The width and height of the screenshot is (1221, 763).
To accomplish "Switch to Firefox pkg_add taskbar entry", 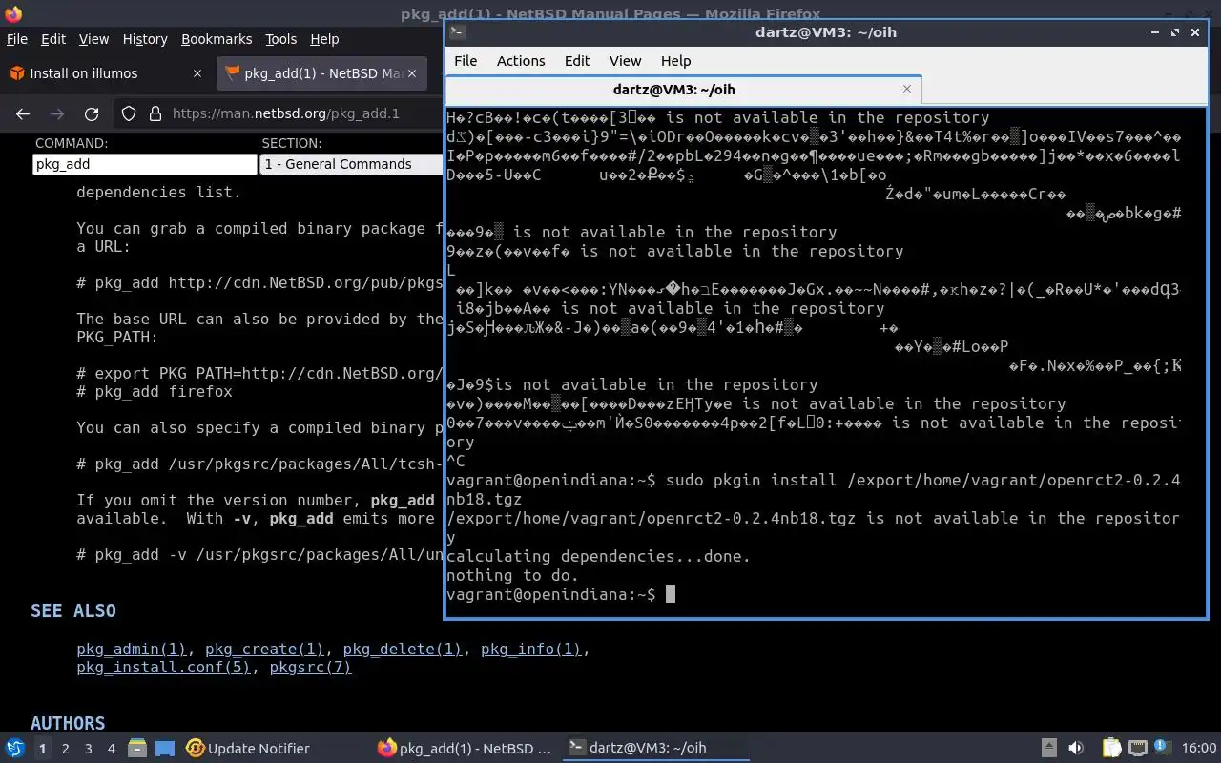I will pos(465,749).
